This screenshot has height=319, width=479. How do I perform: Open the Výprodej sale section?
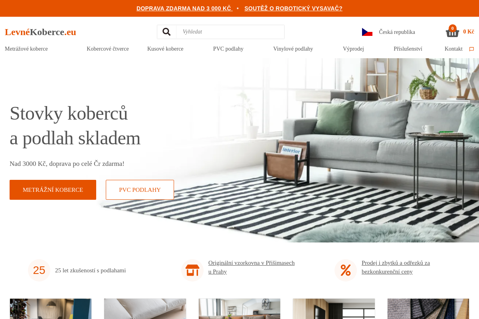(353, 49)
